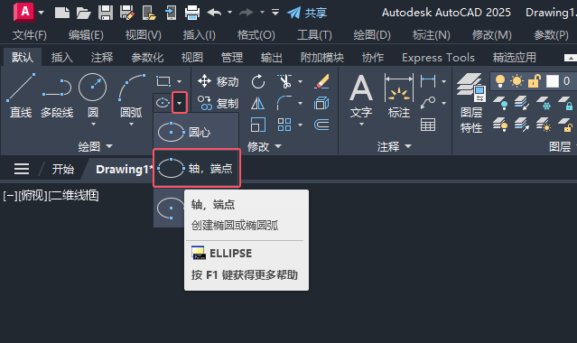Expand the Array tool dropdown arrow

point(301,125)
